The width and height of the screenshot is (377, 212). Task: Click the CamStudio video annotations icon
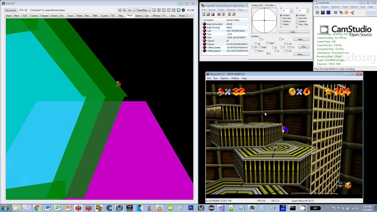tap(341, 12)
